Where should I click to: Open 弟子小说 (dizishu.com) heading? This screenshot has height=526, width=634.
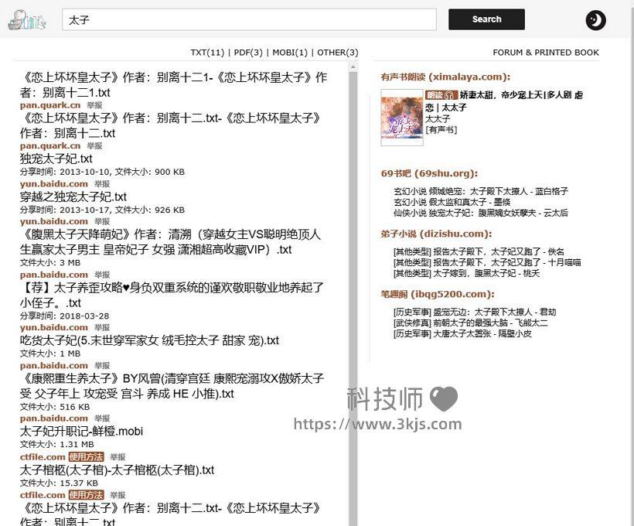click(436, 234)
